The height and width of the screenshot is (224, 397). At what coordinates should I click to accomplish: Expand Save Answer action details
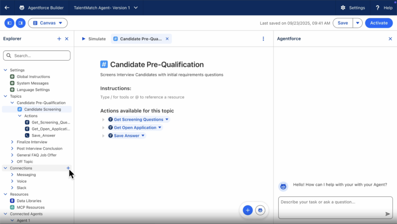pyautogui.click(x=103, y=136)
